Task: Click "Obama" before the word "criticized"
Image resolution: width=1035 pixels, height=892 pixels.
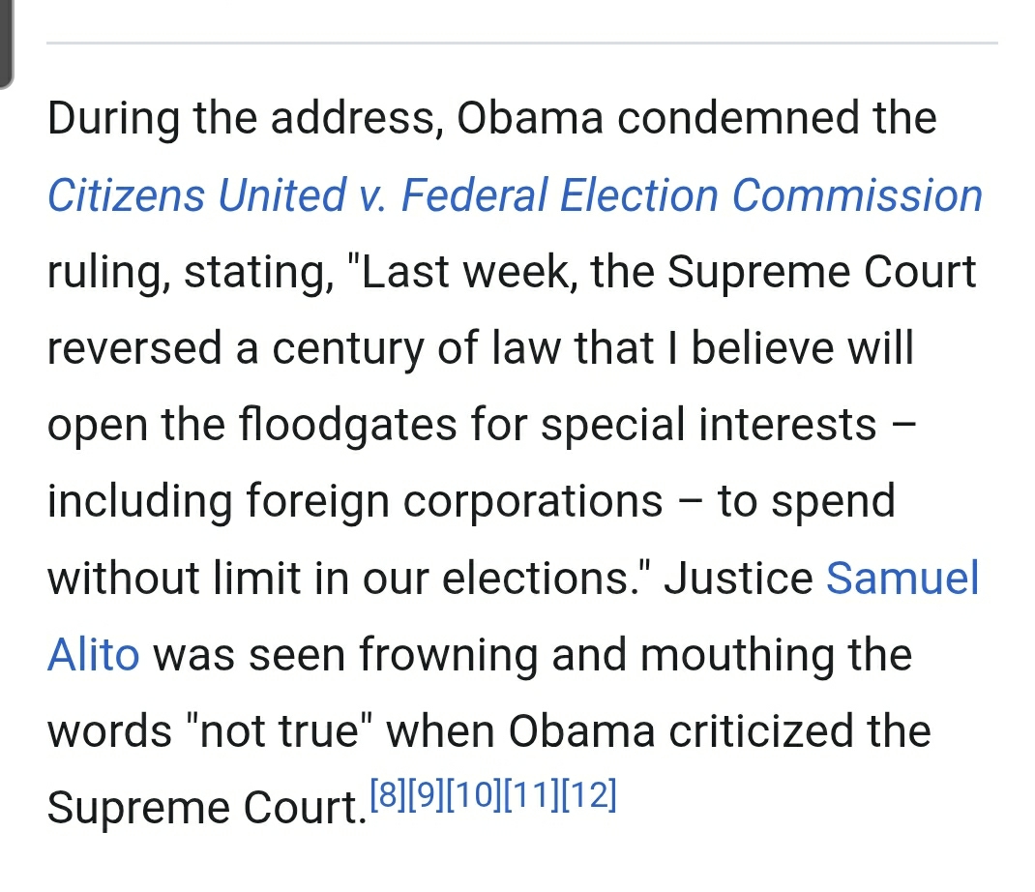Action: click(x=582, y=731)
